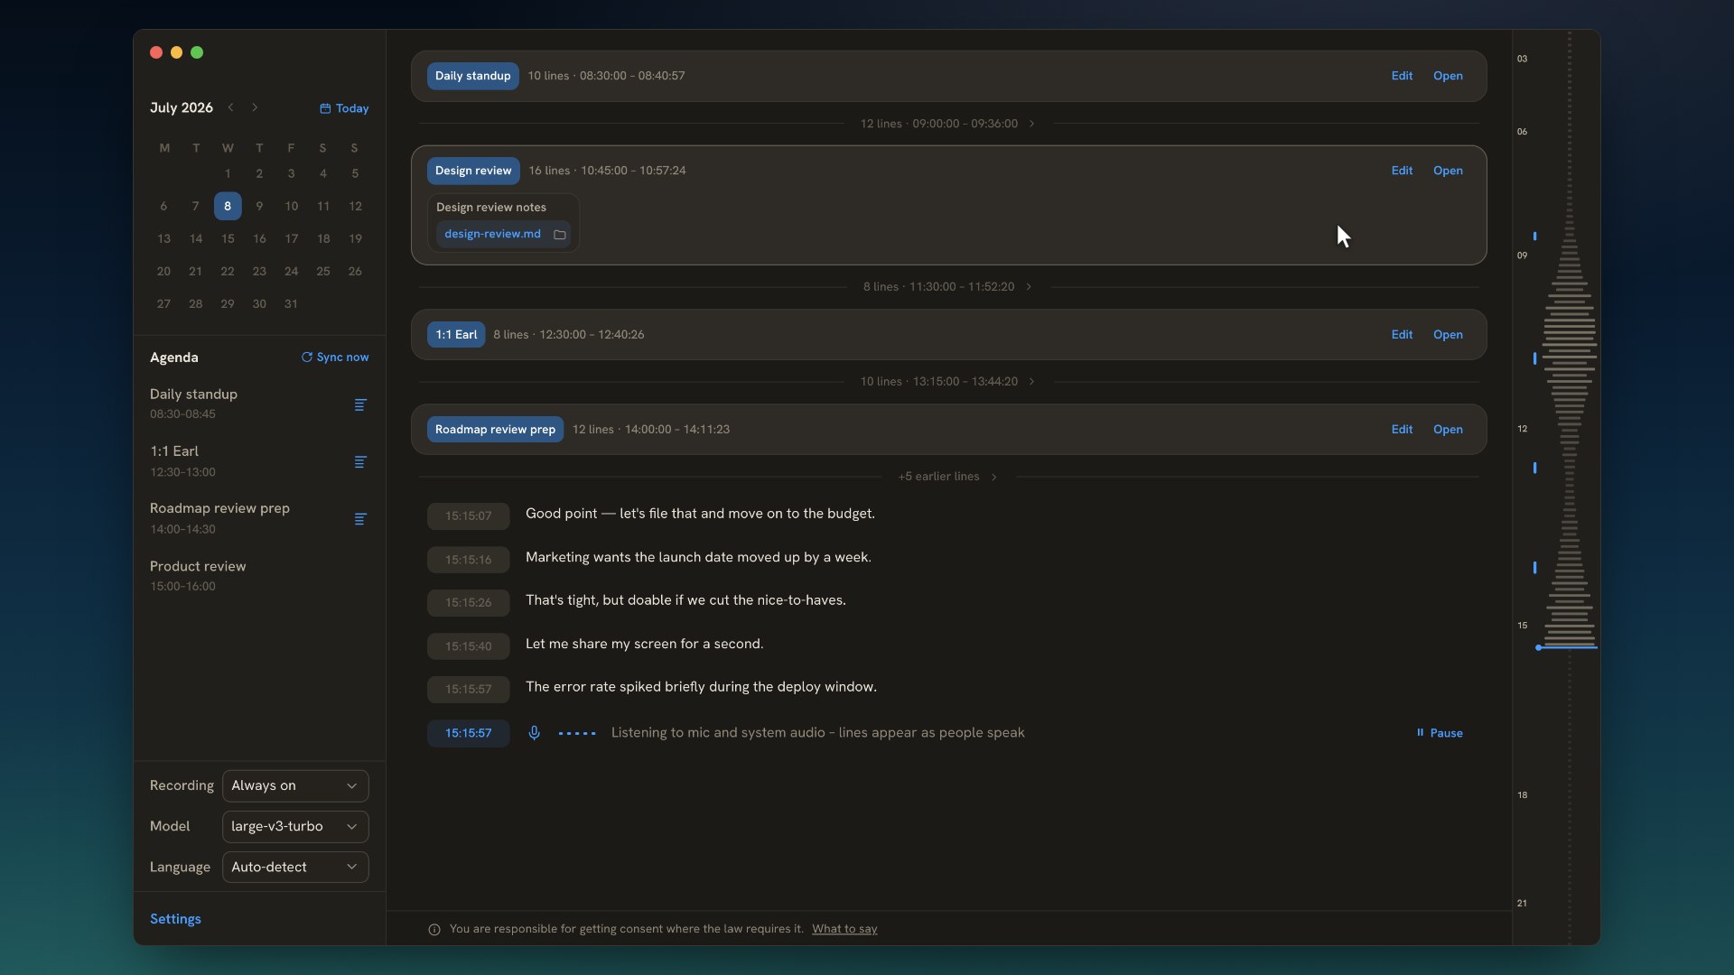Edit the Daily standup segment
1734x975 pixels.
pyautogui.click(x=1402, y=76)
